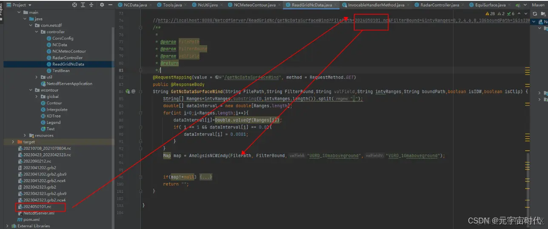Viewport: 548px width, 229px height.
Task: Click the /getNcDataSurfaceWind mapping value
Action: pyautogui.click(x=251, y=77)
